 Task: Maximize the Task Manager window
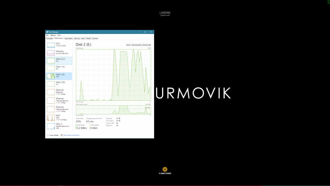[145, 32]
